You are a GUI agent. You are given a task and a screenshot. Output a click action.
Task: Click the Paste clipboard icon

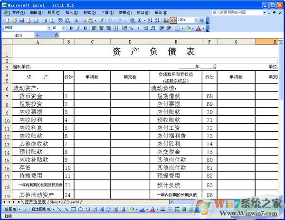pos(90,20)
